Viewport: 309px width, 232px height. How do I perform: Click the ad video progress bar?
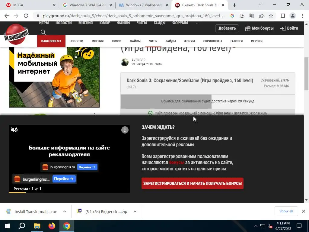[69, 192]
